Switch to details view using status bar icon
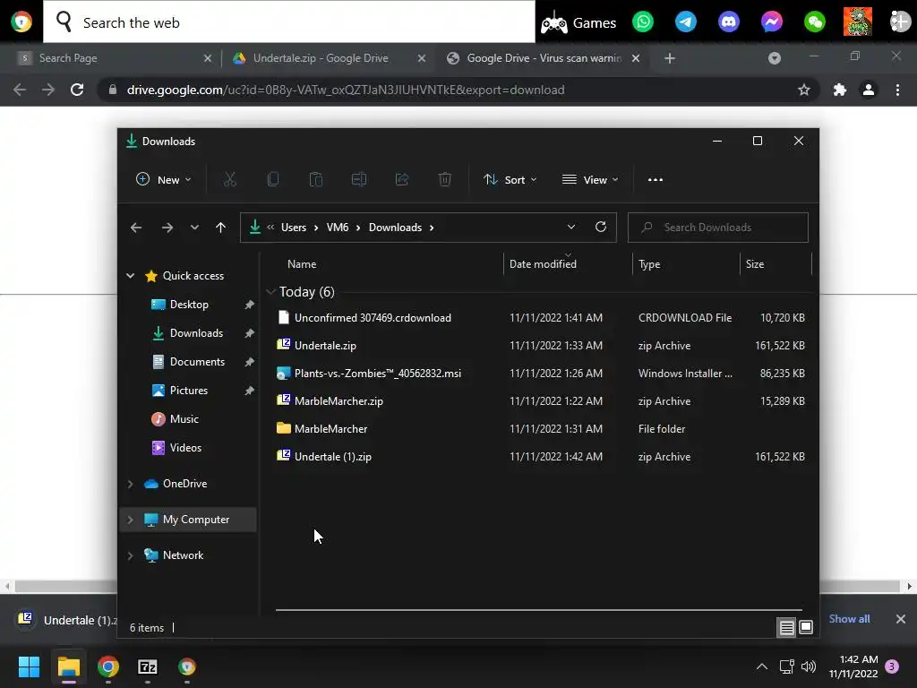 click(x=786, y=628)
